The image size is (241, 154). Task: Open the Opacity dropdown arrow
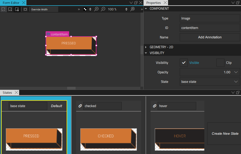click(236, 72)
